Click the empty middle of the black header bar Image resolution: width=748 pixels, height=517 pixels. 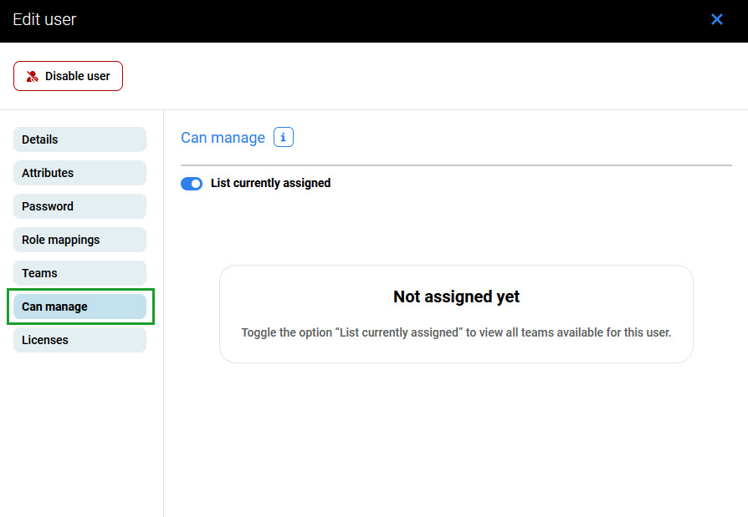tap(377, 20)
